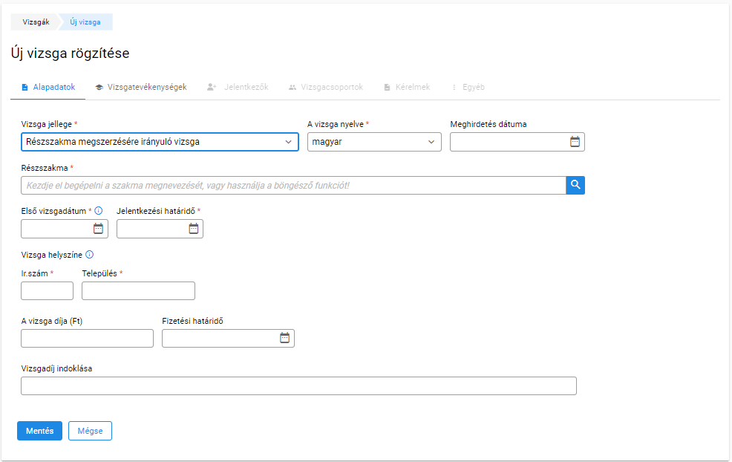Click the Mégse button
Screen dimensions: 732x462
[x=90, y=431]
